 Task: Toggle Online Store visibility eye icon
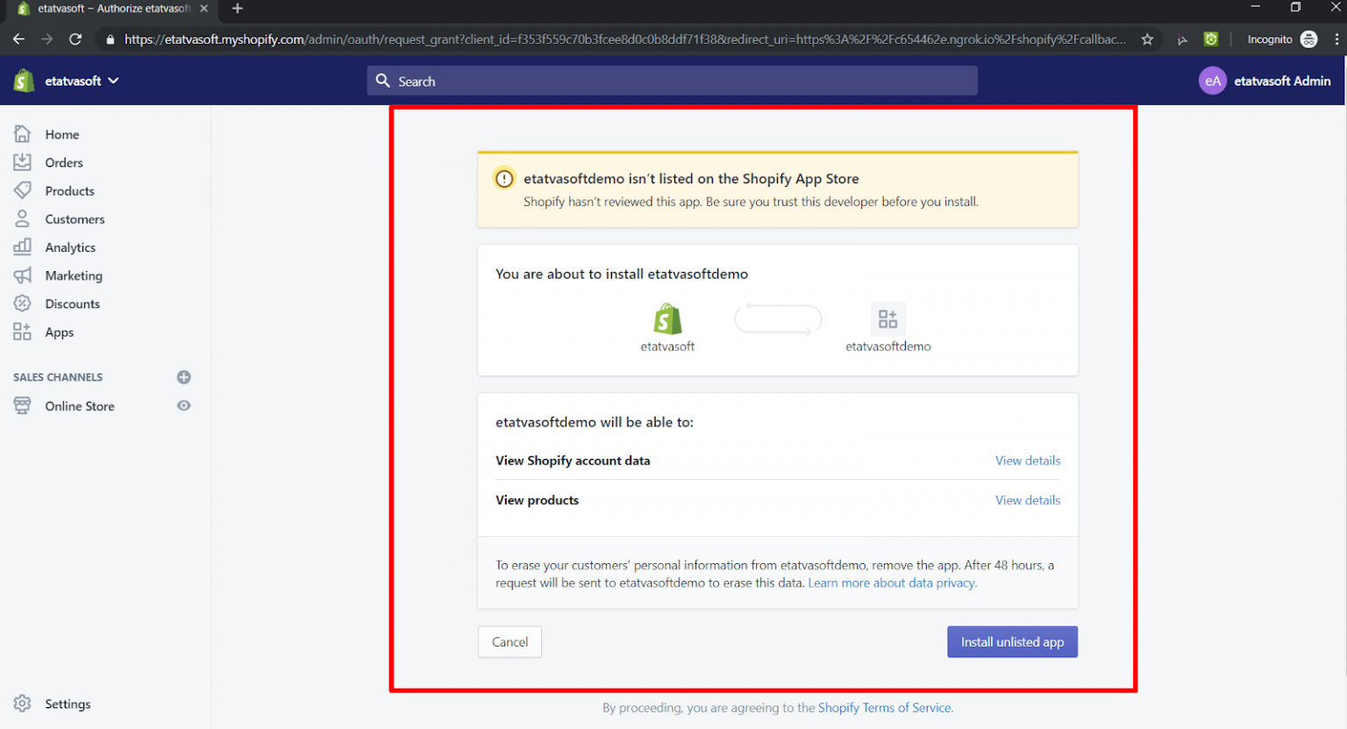click(x=183, y=405)
